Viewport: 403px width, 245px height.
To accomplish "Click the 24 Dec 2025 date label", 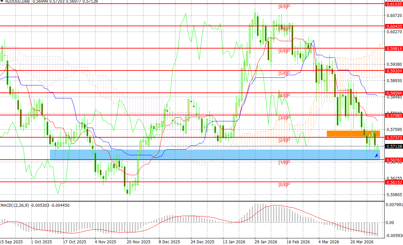I will pyautogui.click(x=202, y=242).
